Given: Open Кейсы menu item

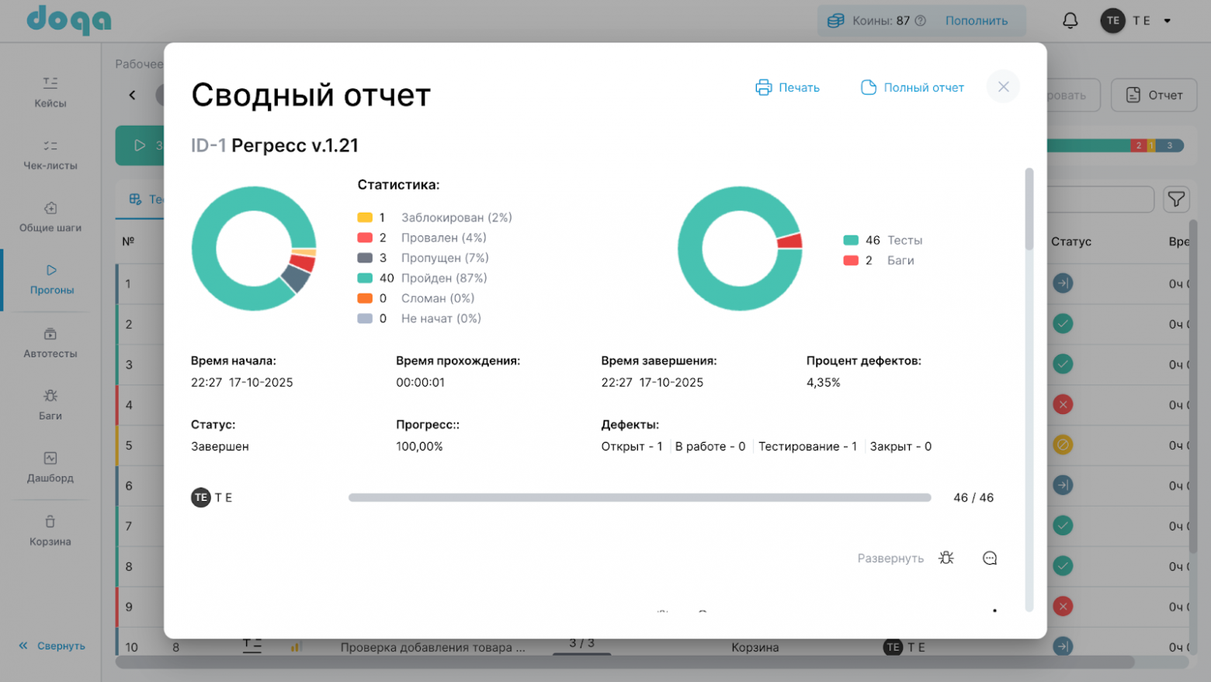Looking at the screenshot, I should click(50, 92).
